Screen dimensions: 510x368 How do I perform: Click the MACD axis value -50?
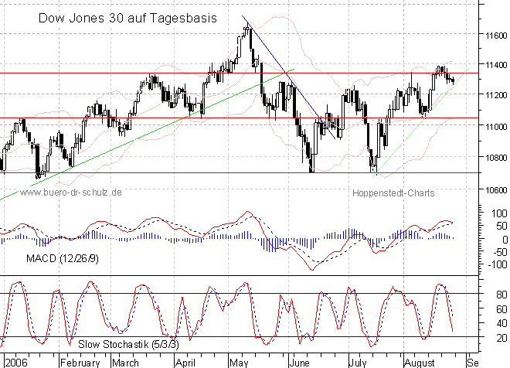coord(500,252)
